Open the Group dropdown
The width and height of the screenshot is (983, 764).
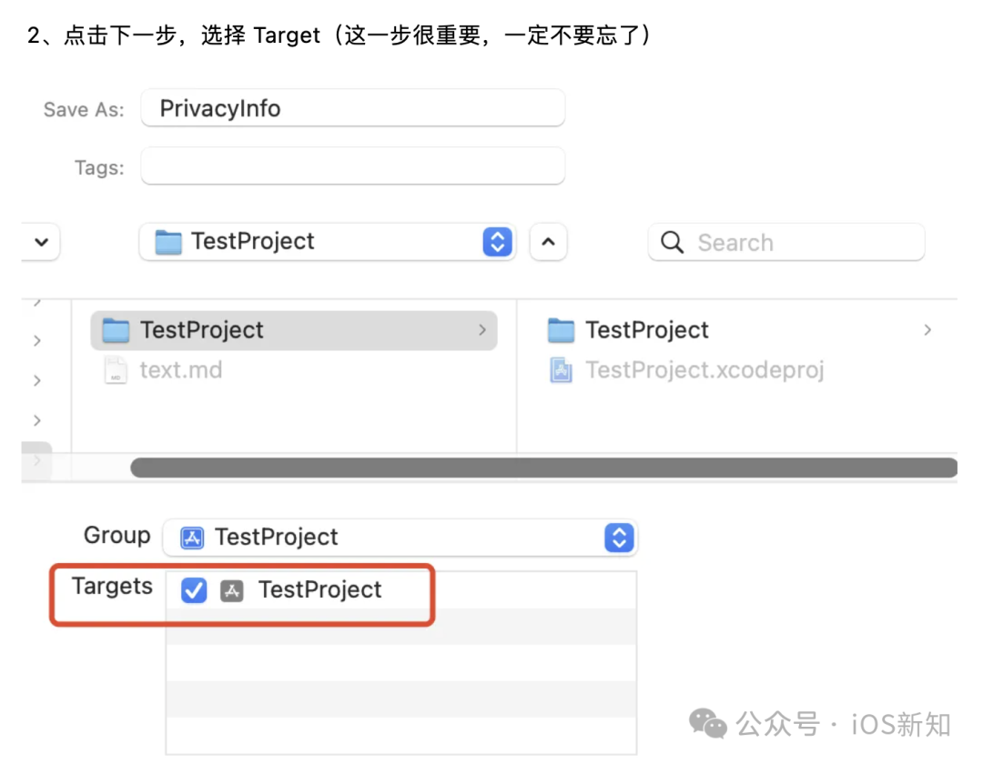pos(618,538)
